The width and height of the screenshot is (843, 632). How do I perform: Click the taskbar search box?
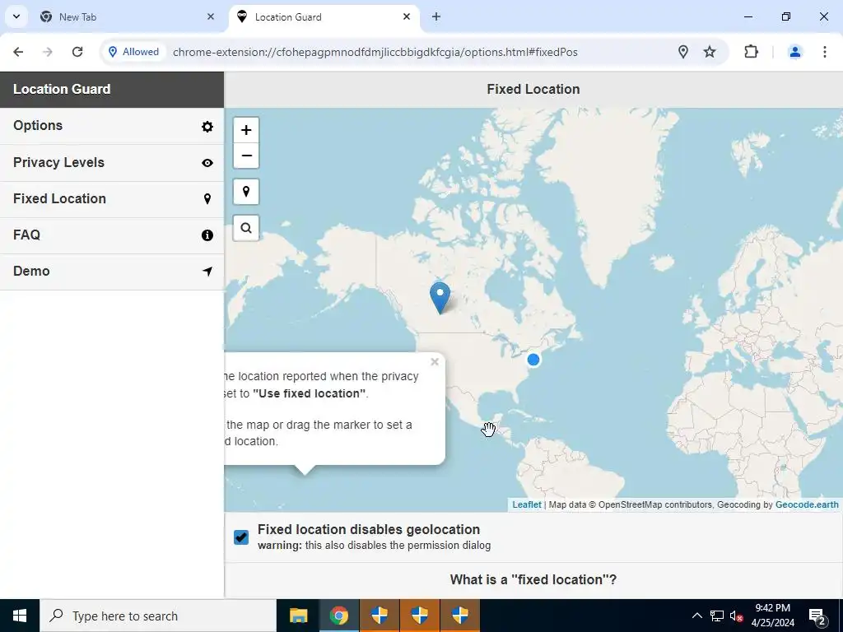click(158, 616)
